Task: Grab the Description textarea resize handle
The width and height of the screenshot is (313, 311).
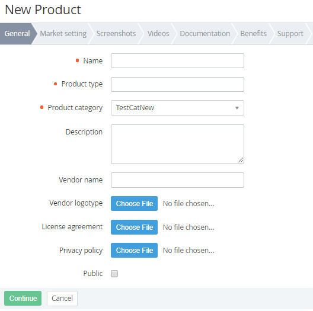Action: pyautogui.click(x=241, y=160)
